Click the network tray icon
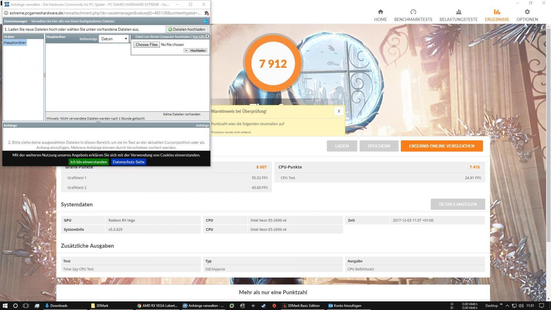This screenshot has height=310, width=551. click(514, 306)
